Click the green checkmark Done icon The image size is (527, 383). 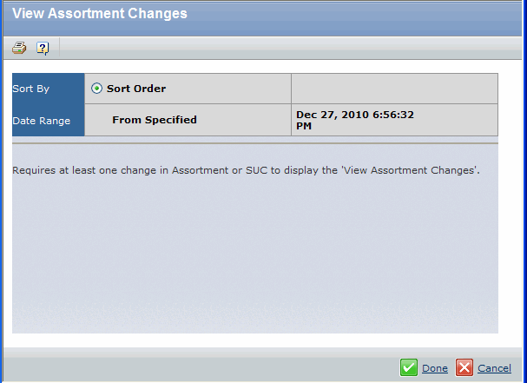[409, 367]
